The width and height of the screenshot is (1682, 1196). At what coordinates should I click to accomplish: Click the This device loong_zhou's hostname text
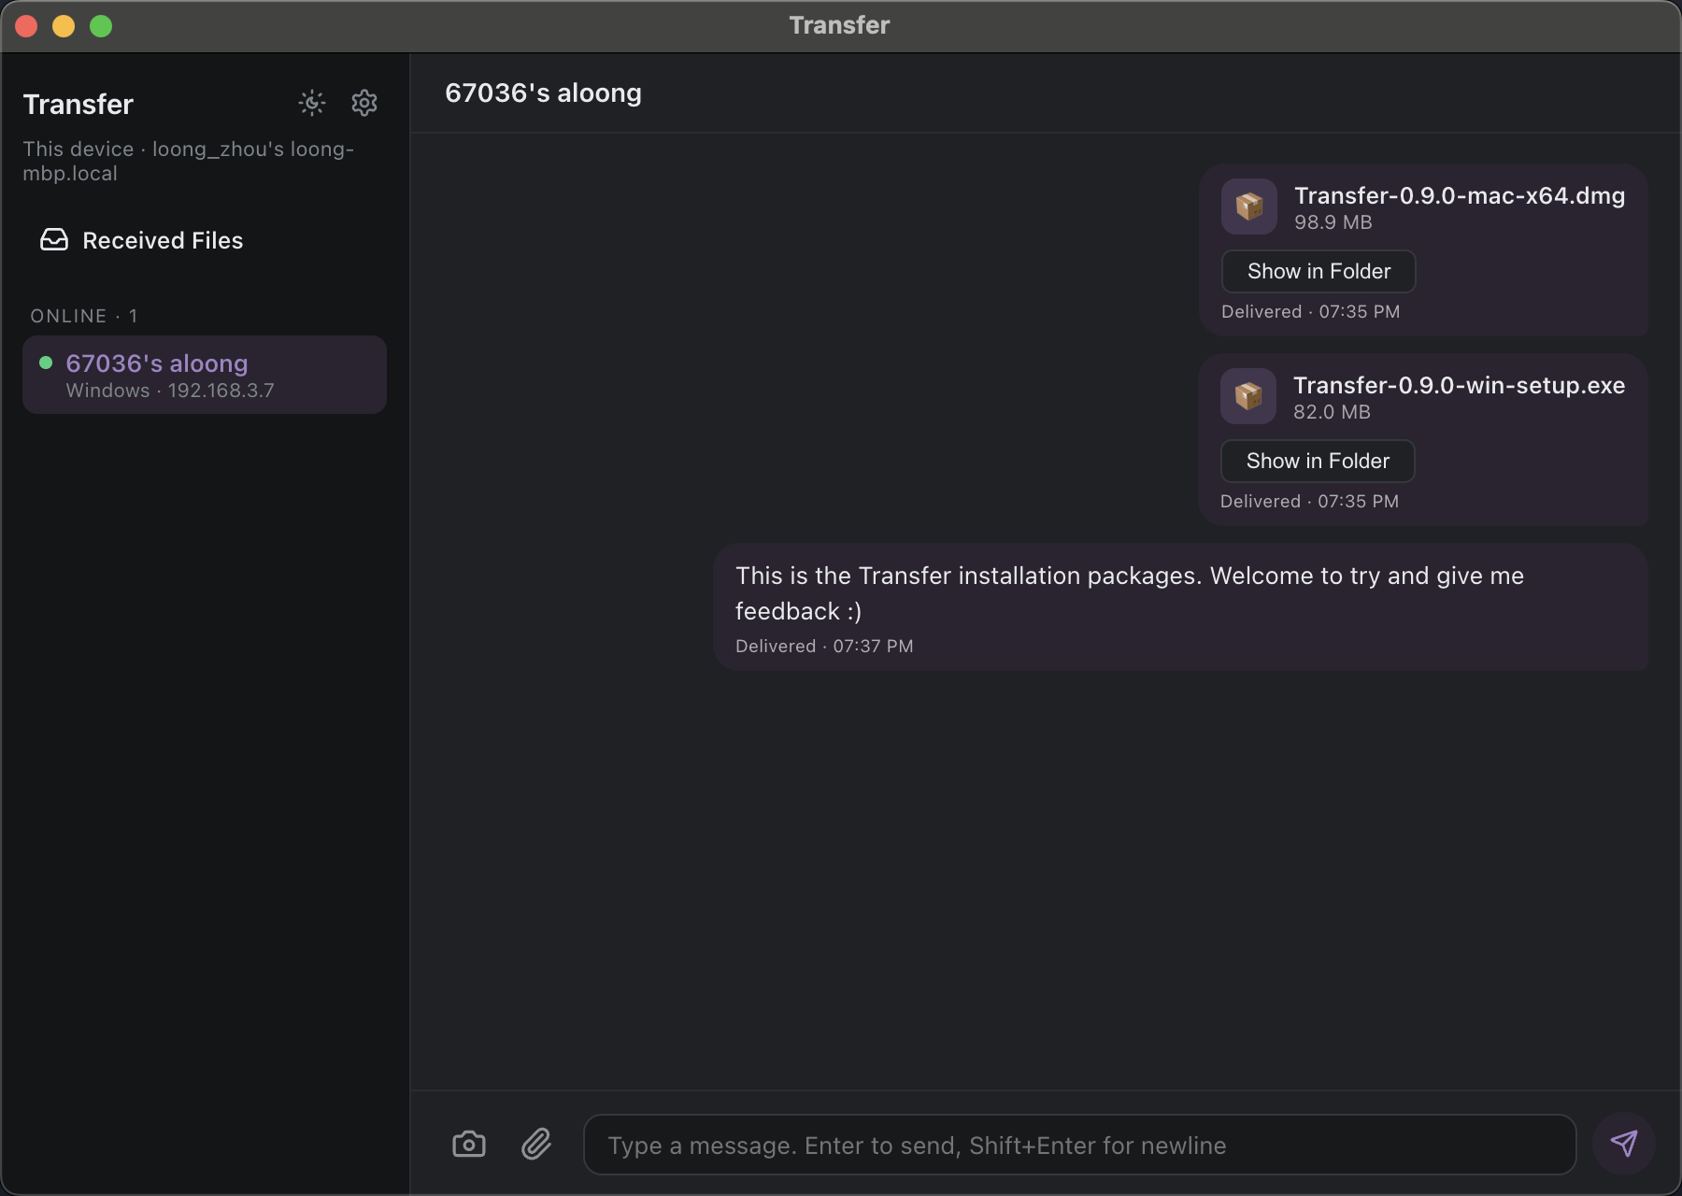tap(189, 161)
